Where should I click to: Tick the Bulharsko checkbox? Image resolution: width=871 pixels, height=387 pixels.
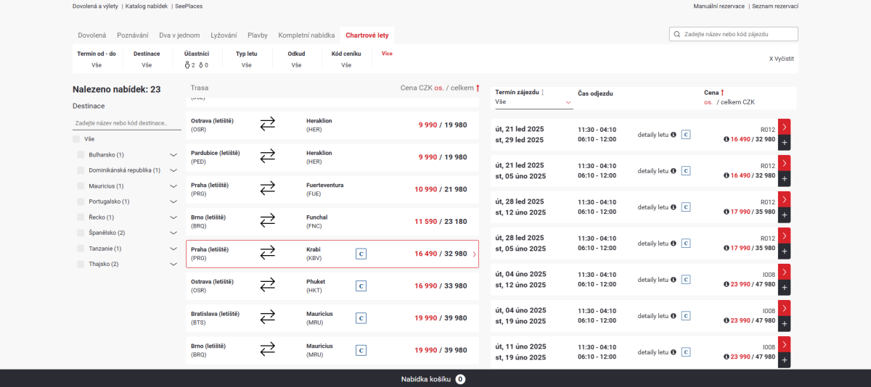[x=81, y=155]
